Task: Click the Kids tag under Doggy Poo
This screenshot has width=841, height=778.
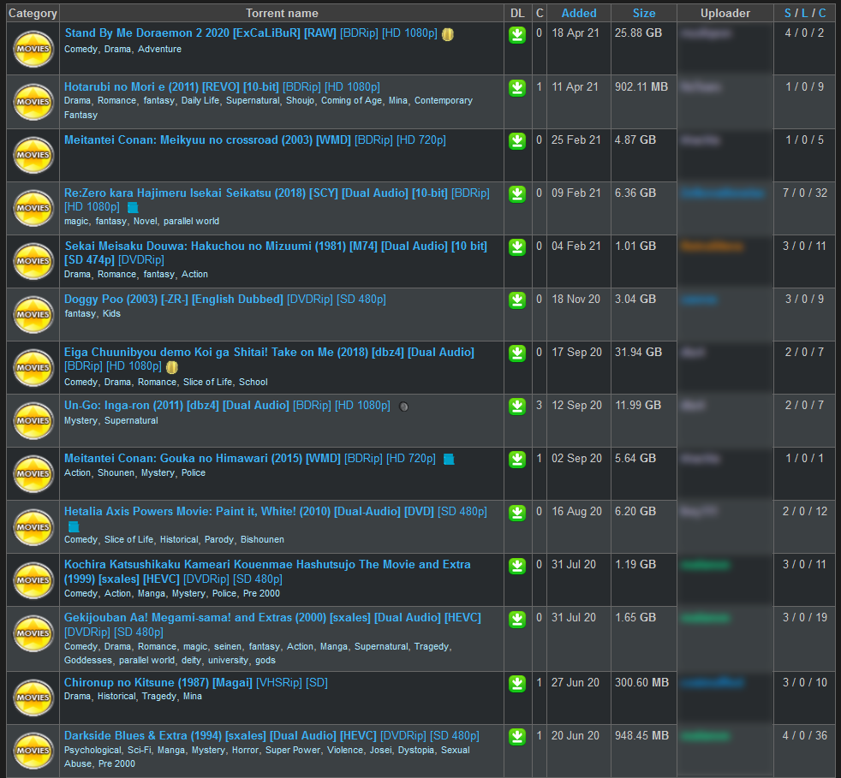Action: (x=111, y=313)
